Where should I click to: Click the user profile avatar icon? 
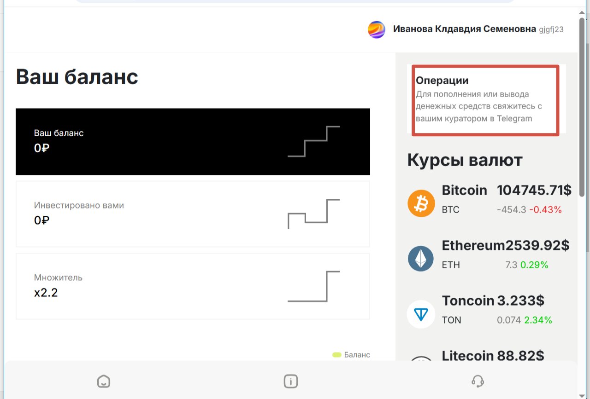pos(377,29)
